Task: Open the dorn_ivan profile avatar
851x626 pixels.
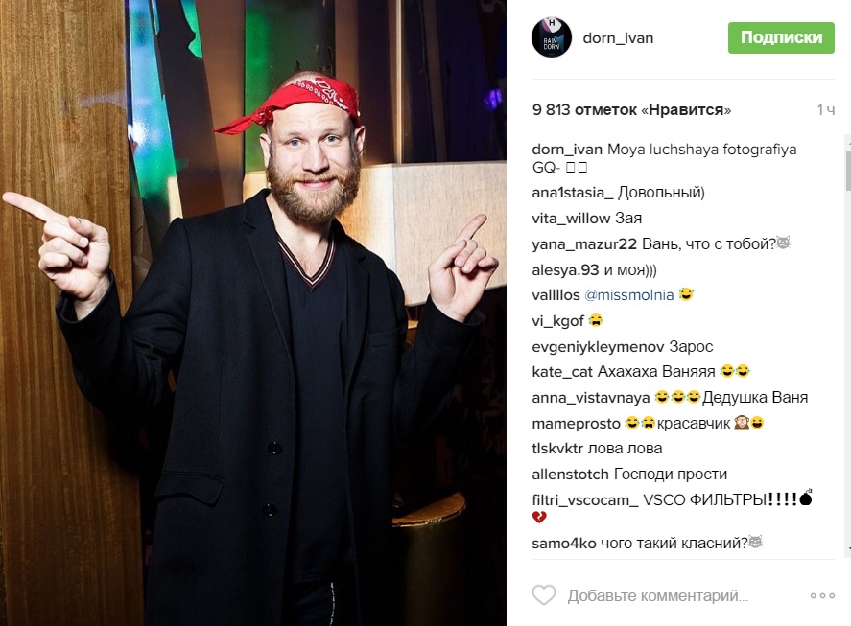Action: 552,37
